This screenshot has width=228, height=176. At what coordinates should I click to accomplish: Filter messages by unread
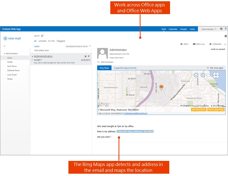point(42,41)
